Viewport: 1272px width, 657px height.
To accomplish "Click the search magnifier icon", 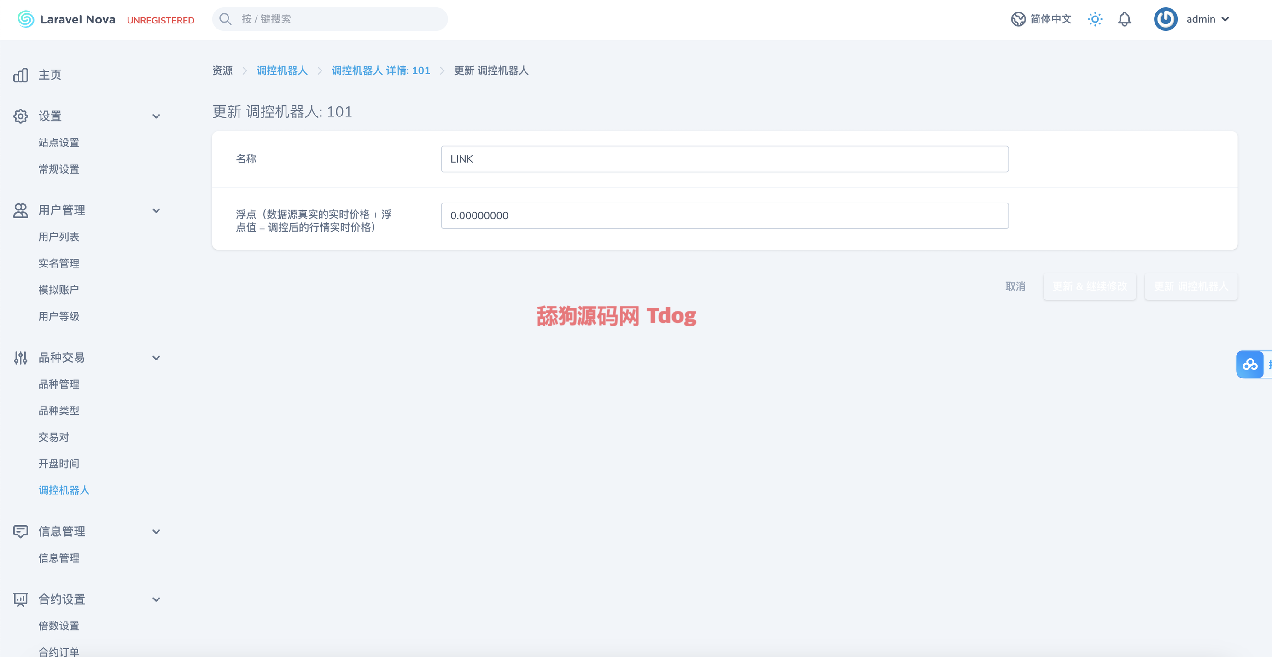I will point(225,19).
